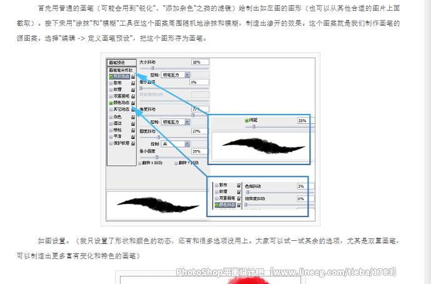This screenshot has height=284, width=431.
Task: Click 颜色动态 lock icon in the 色相抖动 inset
Action: pyautogui.click(x=239, y=205)
